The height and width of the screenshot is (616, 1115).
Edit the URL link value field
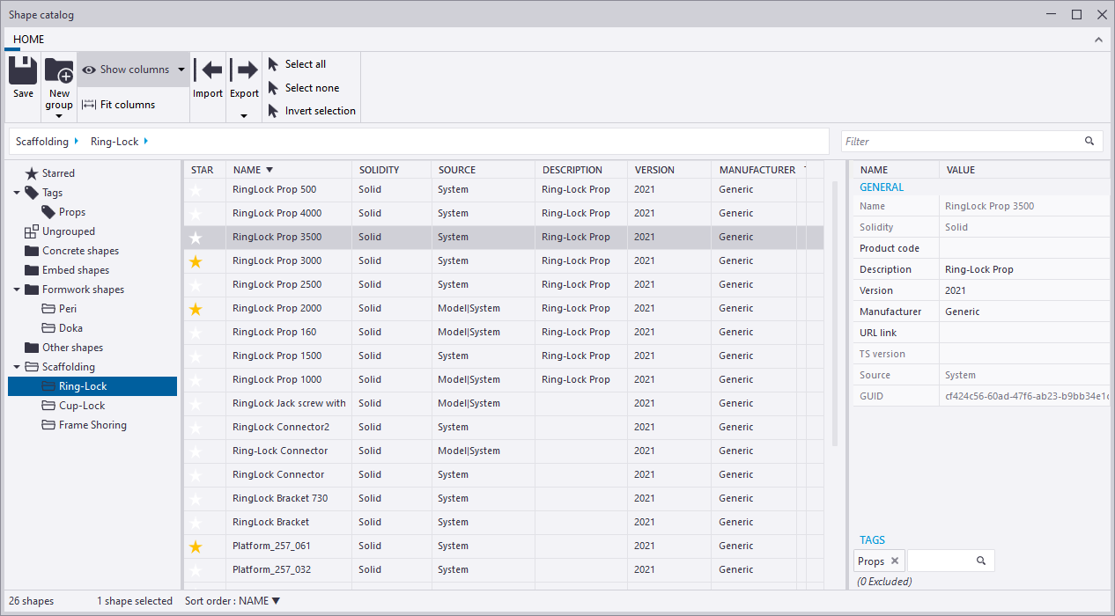(1024, 333)
